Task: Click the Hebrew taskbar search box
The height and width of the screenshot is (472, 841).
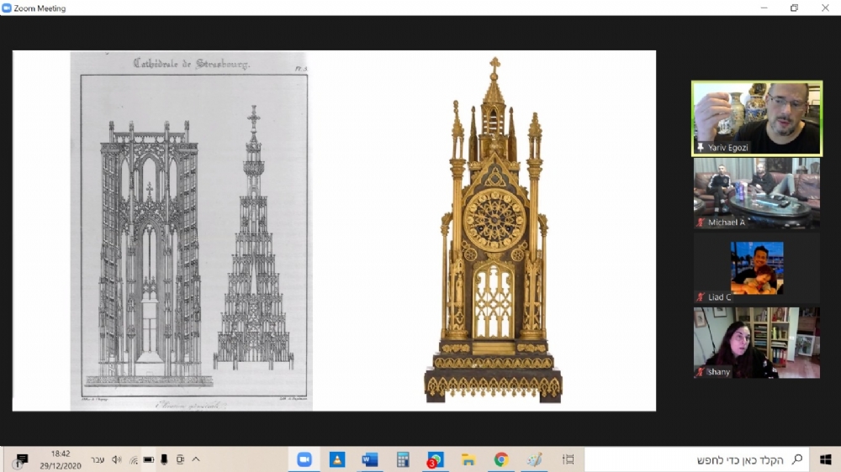Action: (x=696, y=459)
